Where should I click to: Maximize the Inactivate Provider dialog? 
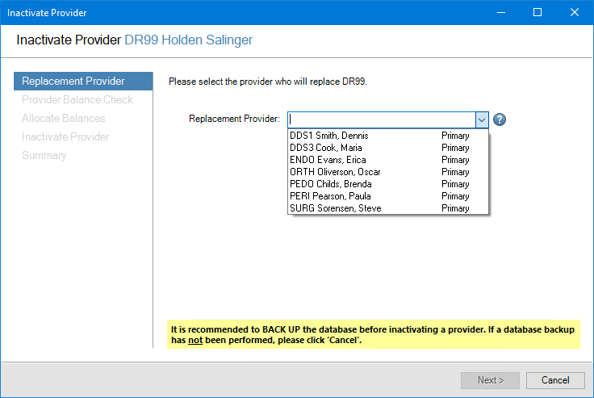tap(538, 13)
